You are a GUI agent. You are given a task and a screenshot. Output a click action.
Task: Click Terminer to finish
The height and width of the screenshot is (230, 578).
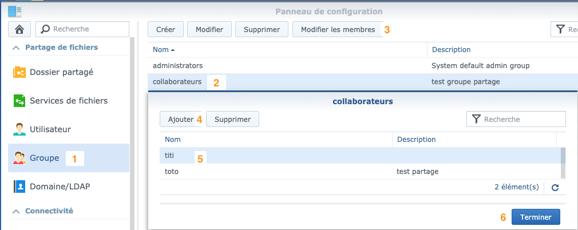536,217
